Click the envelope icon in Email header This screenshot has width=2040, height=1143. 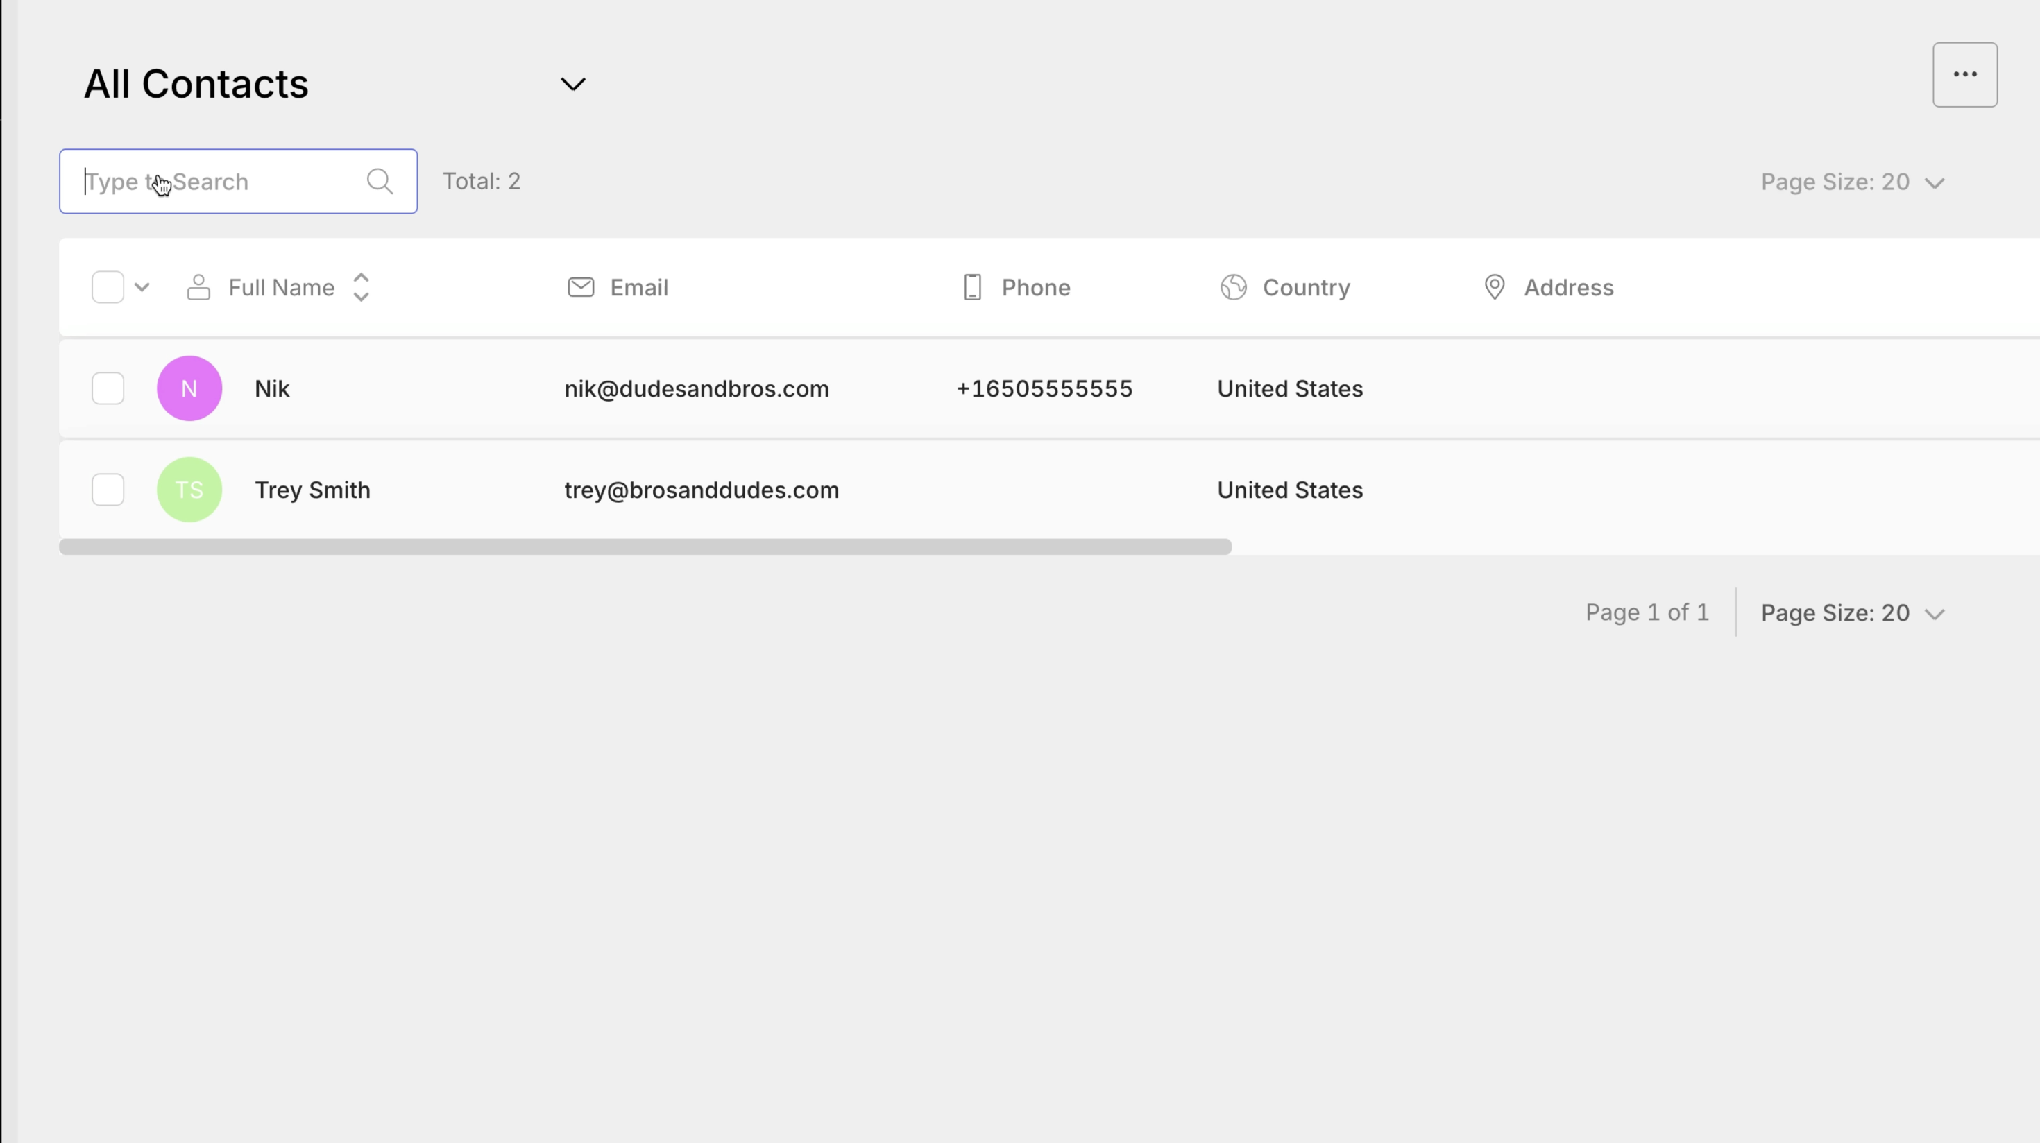581,287
